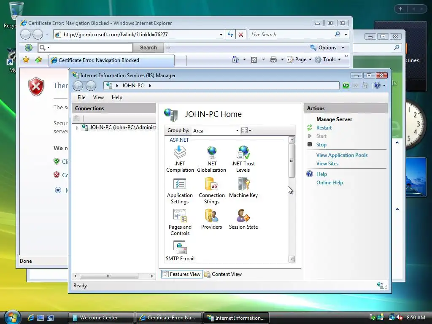Click the Stop link in Actions
432x324 pixels.
(x=321, y=144)
